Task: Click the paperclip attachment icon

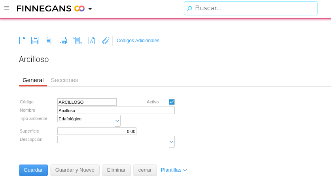Action: coord(106,40)
